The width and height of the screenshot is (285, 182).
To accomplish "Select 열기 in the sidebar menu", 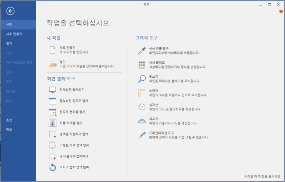I will tap(18, 43).
